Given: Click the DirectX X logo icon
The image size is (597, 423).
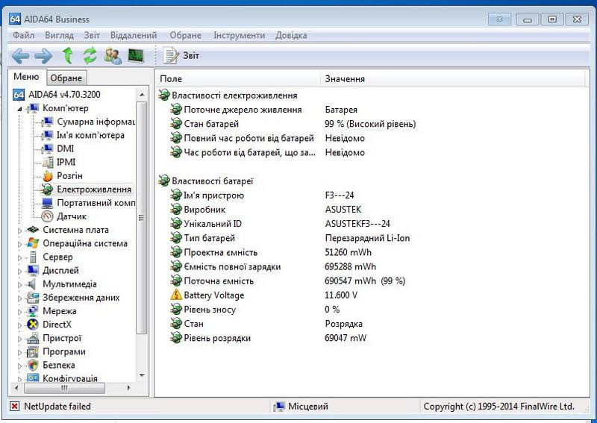Looking at the screenshot, I should tap(33, 325).
